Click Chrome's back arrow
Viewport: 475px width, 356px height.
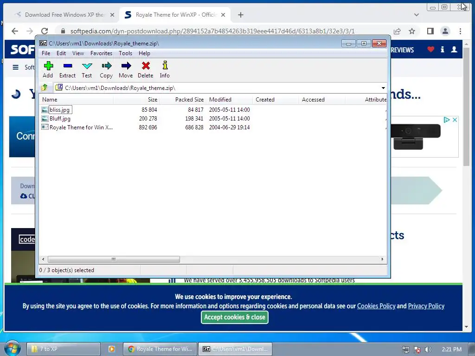(x=15, y=31)
